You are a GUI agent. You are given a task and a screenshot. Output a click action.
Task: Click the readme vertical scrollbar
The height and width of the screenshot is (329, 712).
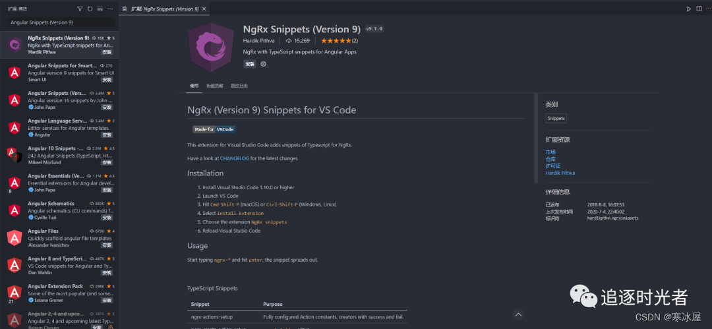[536, 138]
